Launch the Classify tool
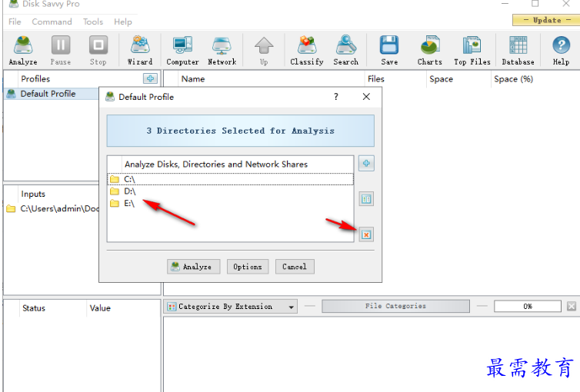580x392 pixels. click(x=307, y=51)
